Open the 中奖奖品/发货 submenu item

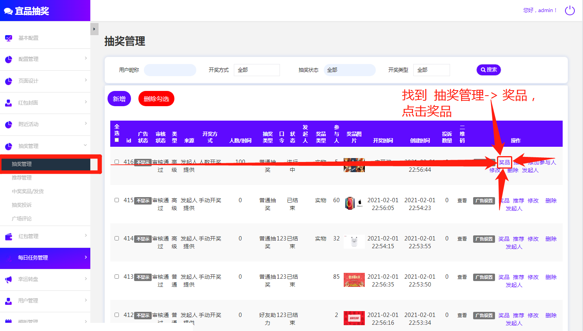point(28,191)
